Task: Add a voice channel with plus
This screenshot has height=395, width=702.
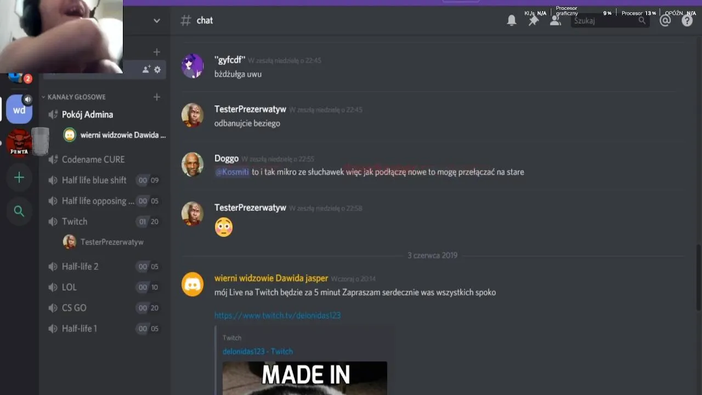Action: (x=157, y=97)
